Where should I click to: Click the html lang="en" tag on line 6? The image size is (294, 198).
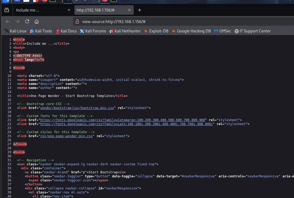[x=29, y=60]
